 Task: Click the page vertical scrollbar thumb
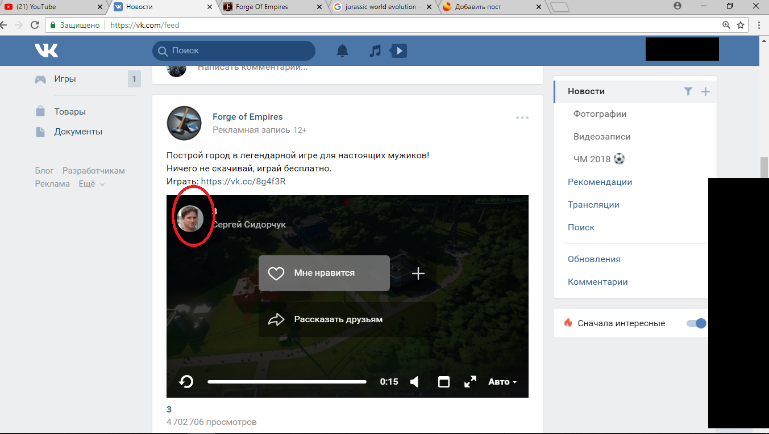coord(764,167)
